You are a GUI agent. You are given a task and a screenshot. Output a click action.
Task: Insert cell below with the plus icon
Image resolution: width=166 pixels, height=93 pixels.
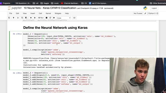click(x=13, y=18)
